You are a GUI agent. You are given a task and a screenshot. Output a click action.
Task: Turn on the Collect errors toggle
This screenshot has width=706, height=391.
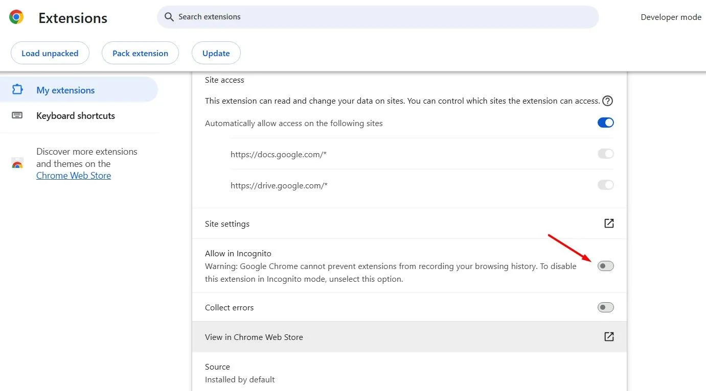click(x=605, y=307)
